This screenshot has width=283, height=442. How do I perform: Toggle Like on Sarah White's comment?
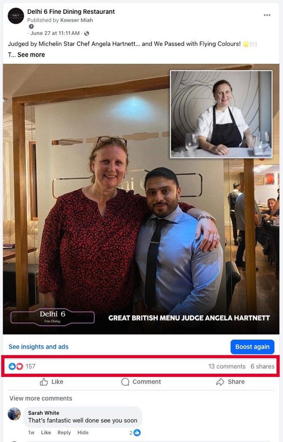(x=46, y=433)
